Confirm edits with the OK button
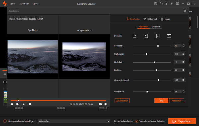The height and width of the screenshot is (126, 199). coord(161,101)
